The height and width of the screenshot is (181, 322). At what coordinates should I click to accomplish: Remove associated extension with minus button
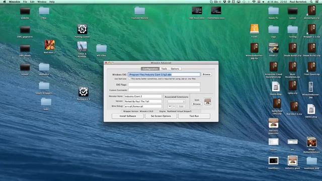tap(174, 106)
